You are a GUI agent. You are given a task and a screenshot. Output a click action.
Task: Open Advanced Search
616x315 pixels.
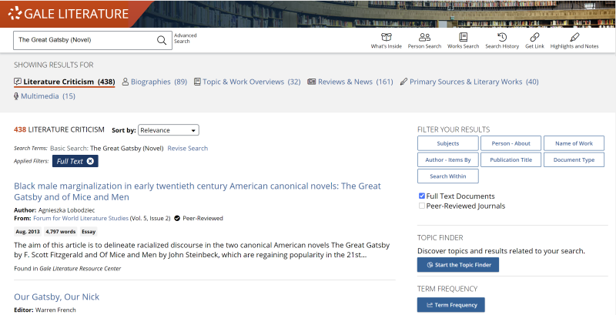[x=185, y=38]
